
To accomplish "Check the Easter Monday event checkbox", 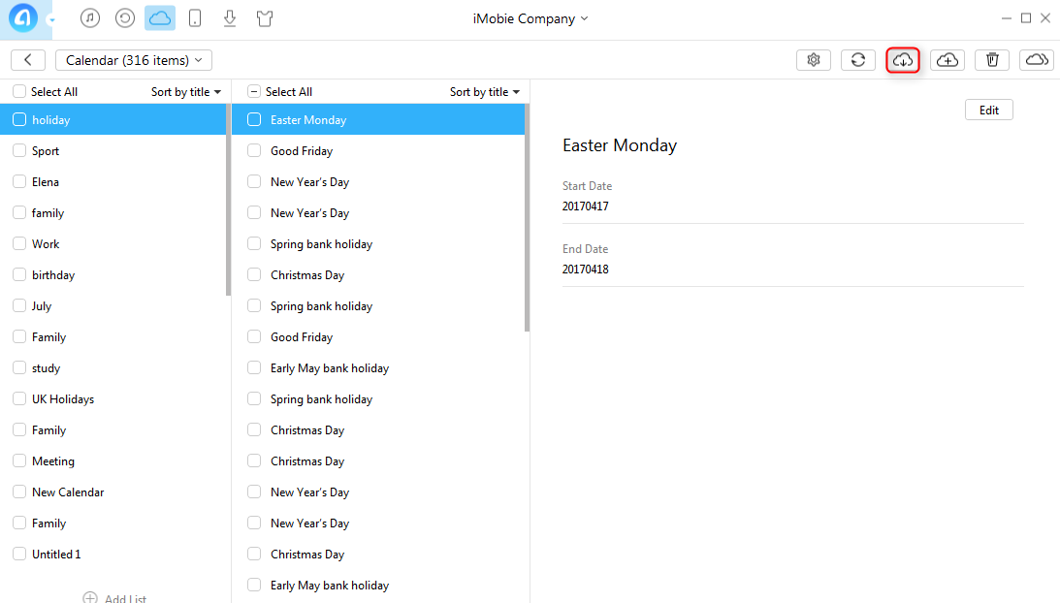I will (x=254, y=119).
